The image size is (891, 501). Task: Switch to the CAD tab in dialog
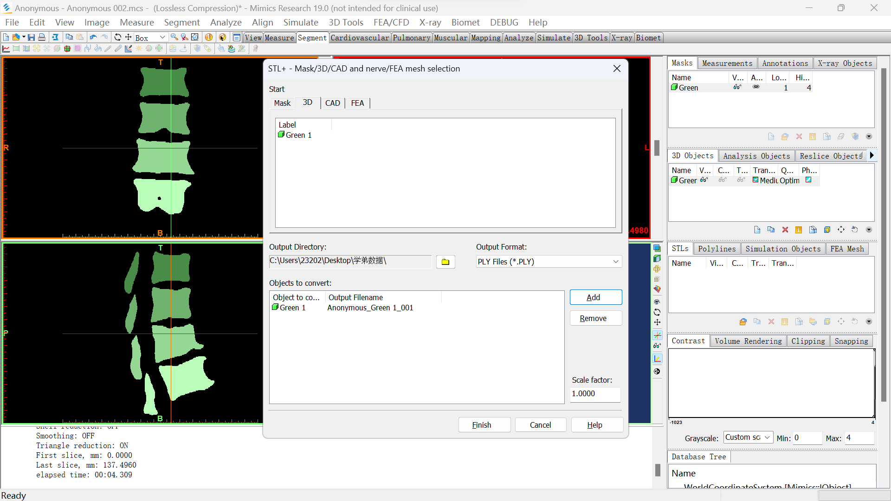(x=333, y=103)
